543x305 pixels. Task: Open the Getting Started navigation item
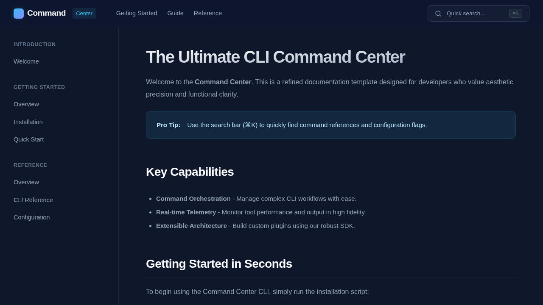point(137,13)
